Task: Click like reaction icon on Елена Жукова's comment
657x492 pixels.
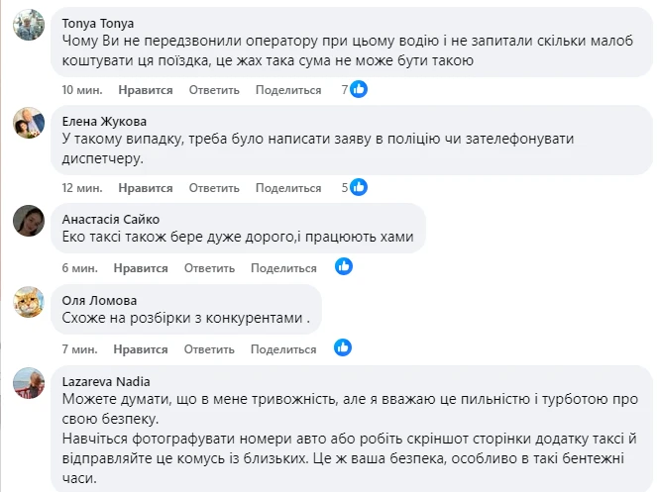Action: coord(359,187)
